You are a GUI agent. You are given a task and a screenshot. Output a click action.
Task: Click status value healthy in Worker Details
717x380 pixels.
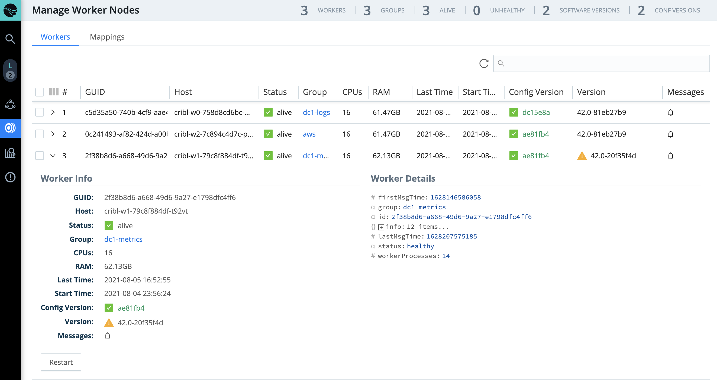421,246
